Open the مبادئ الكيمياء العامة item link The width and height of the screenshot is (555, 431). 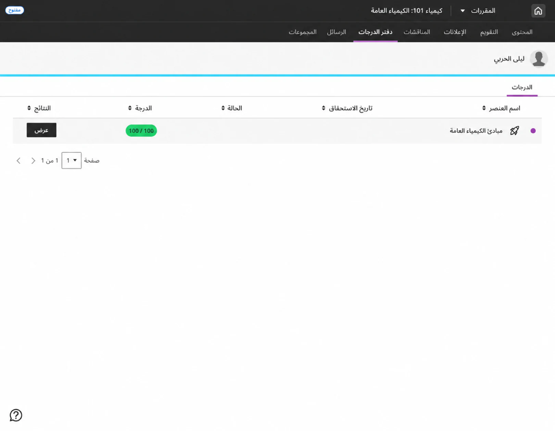pos(476,131)
